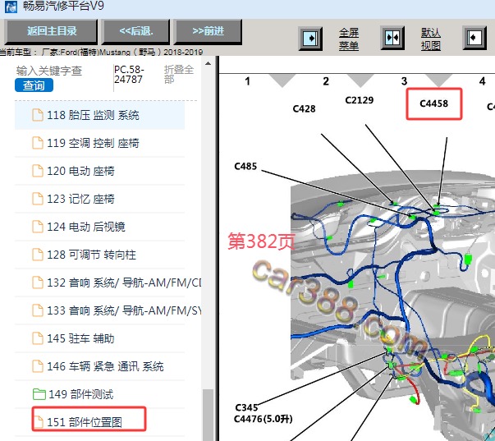Open 118 胎压 监测 系统 item
This screenshot has height=441, width=495.
click(x=100, y=115)
